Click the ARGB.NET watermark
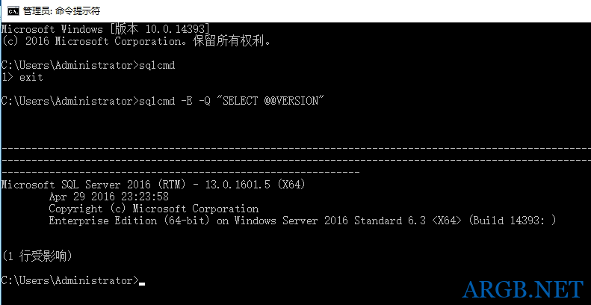Viewport: 591px width, 305px height. [522, 289]
